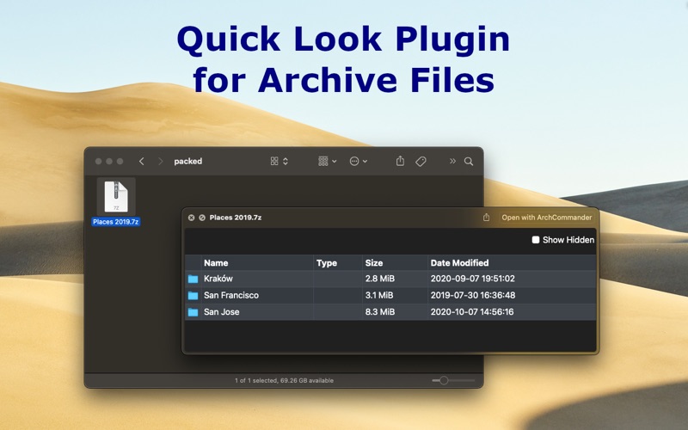Click date 2020-09-07 19:51:02
The height and width of the screenshot is (430, 688).
pyautogui.click(x=472, y=279)
